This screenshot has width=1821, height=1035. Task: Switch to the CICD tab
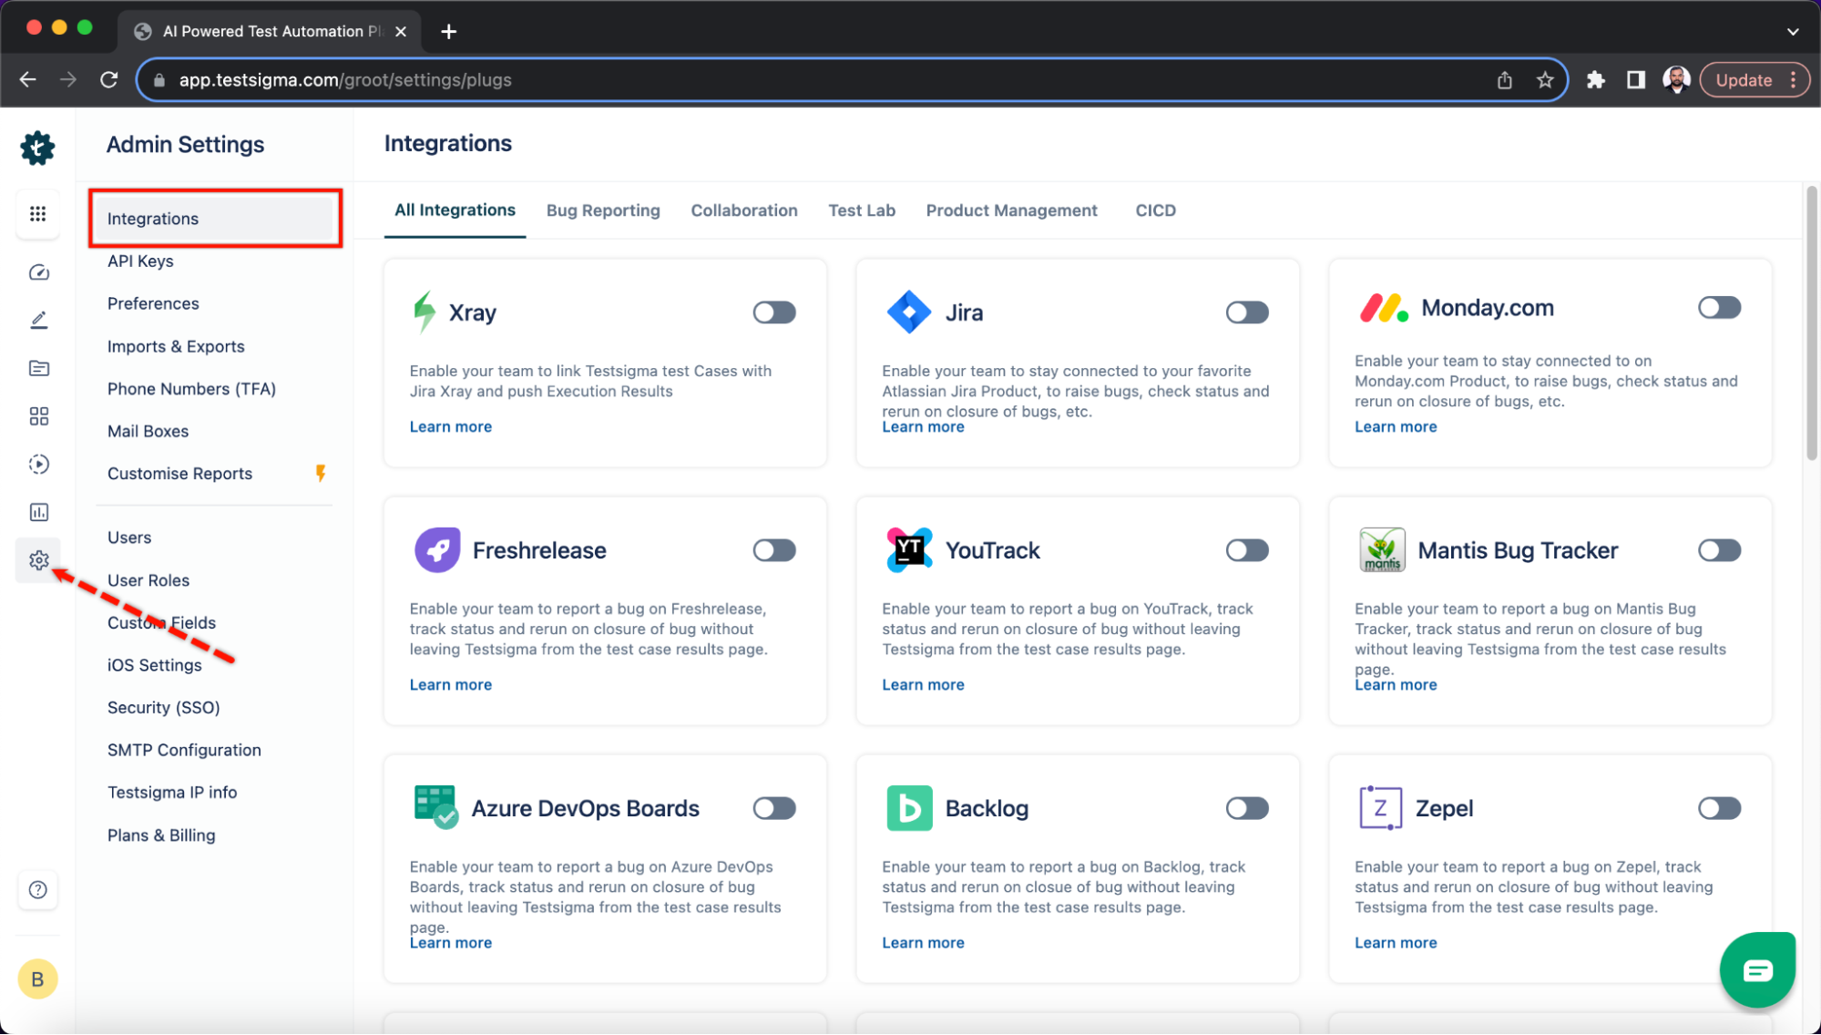coord(1155,210)
